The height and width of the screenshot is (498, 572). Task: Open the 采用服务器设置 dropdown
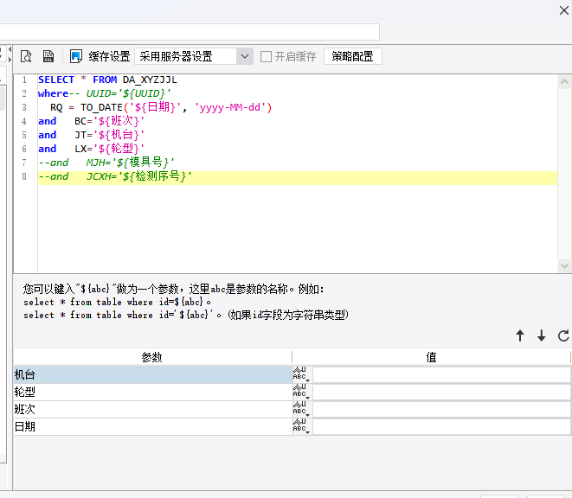coord(244,56)
